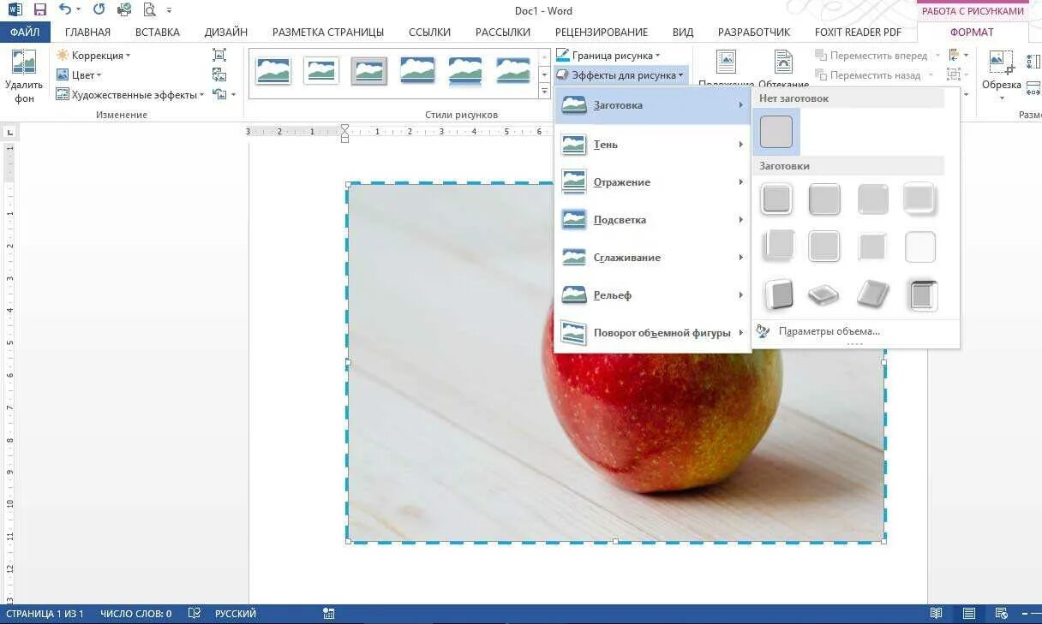Image resolution: width=1042 pixels, height=624 pixels.
Task: Open the Коррекция dropdown
Action: (x=93, y=56)
